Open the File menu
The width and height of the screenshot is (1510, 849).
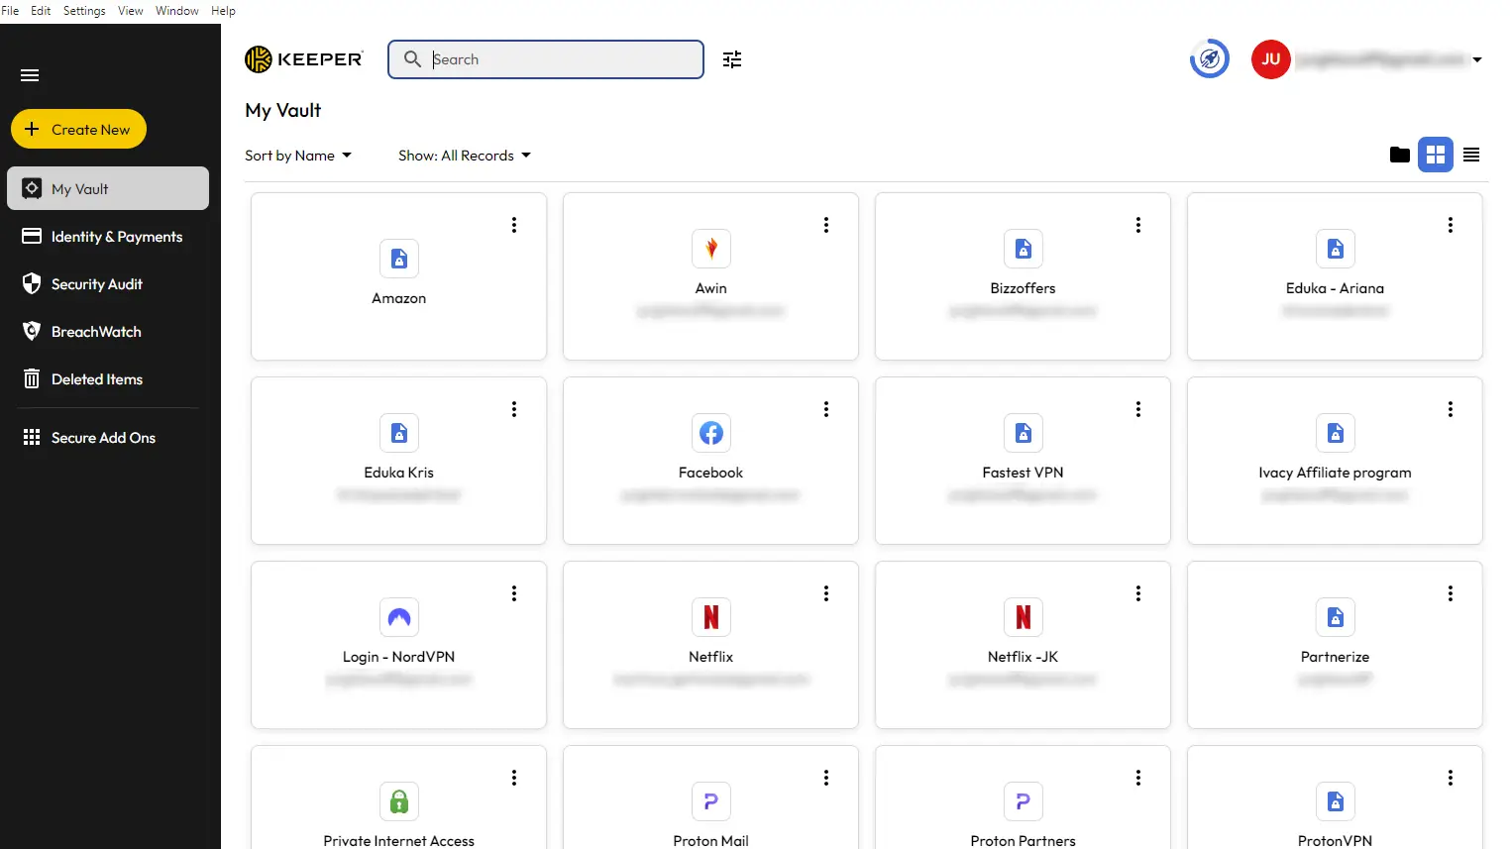[x=10, y=11]
